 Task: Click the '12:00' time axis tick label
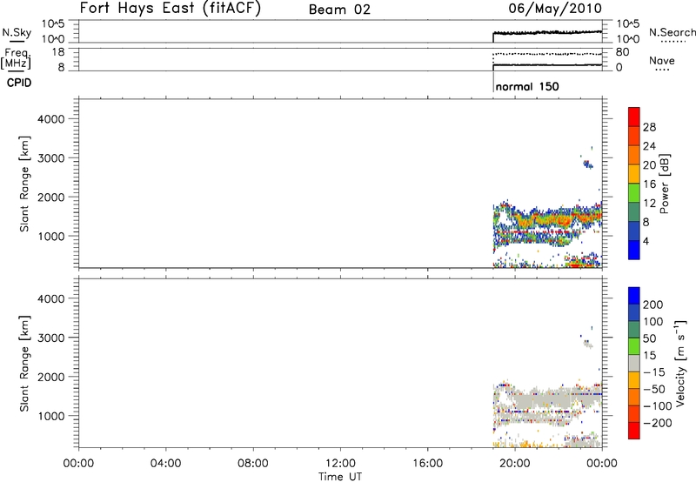(340, 464)
